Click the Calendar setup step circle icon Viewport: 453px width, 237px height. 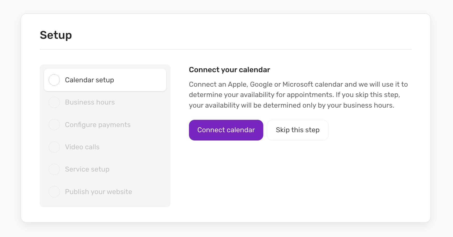coord(54,80)
